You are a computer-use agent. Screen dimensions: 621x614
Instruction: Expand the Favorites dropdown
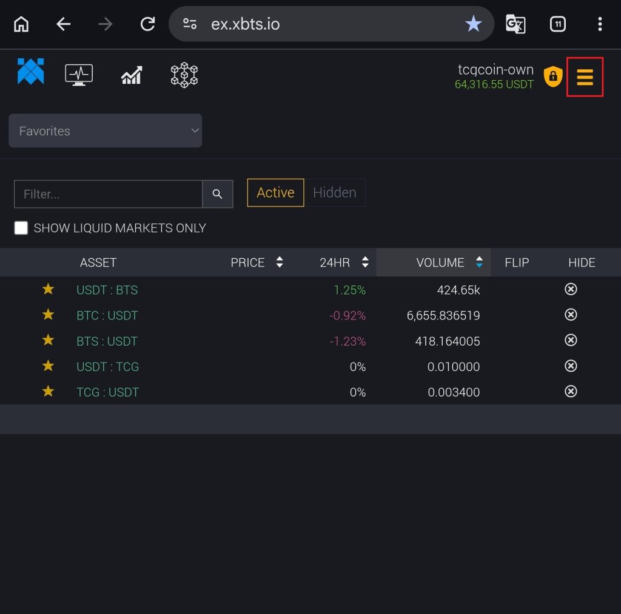[x=105, y=131]
